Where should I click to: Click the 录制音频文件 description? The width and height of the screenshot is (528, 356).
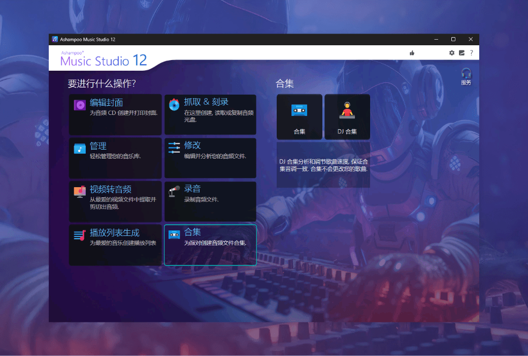[x=202, y=199]
